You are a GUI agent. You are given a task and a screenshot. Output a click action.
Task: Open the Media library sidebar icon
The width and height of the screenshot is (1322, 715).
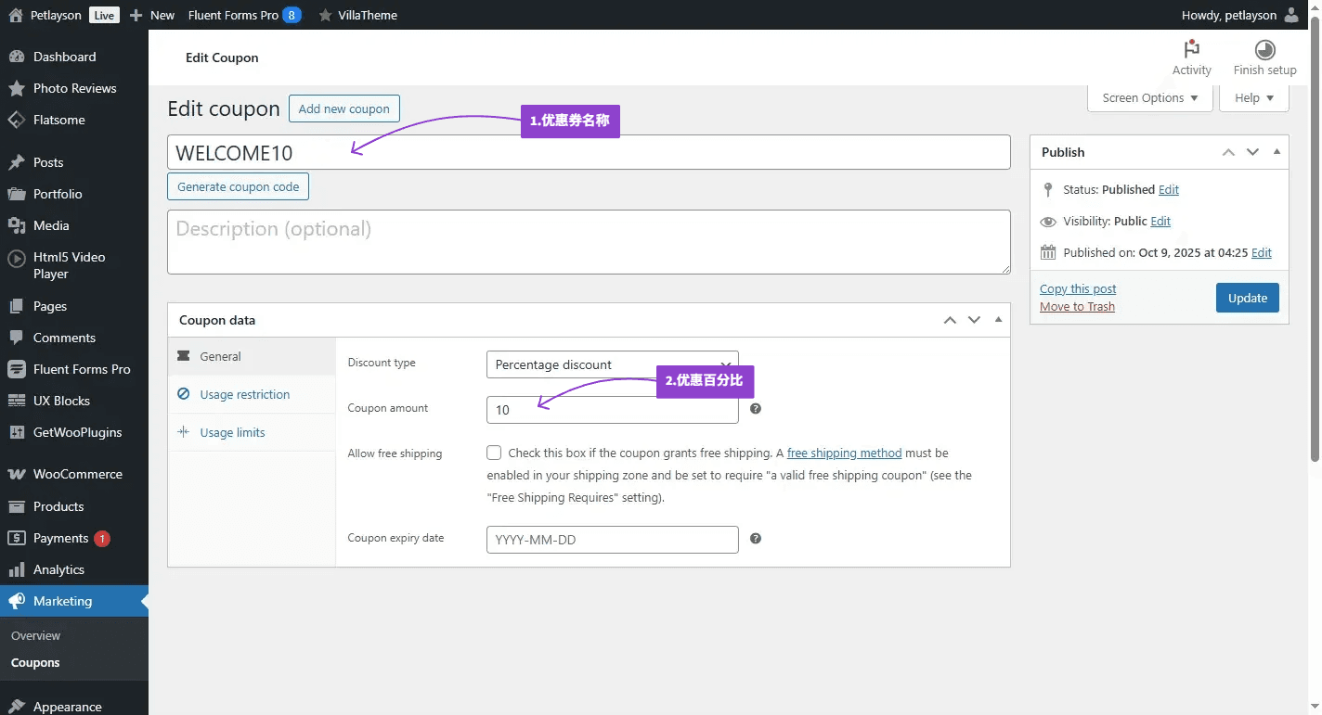[x=16, y=225]
